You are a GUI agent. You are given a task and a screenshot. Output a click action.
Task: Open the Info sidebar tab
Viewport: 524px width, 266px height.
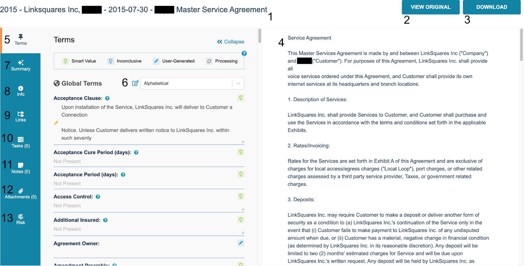(21, 91)
